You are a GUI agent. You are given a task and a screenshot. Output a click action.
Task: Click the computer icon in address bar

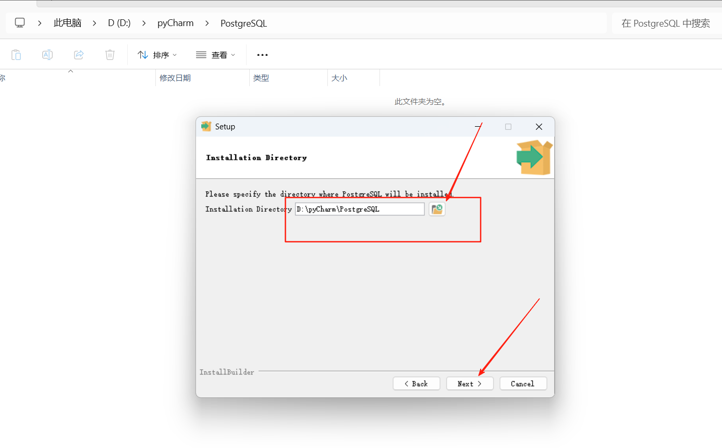(20, 23)
